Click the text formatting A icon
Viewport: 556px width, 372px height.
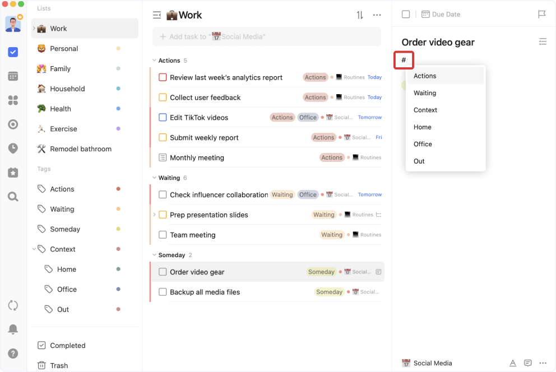(513, 363)
